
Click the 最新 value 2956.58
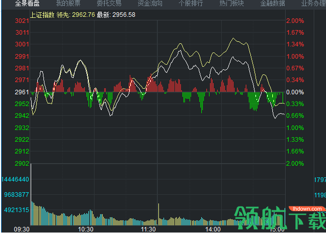click(124, 15)
